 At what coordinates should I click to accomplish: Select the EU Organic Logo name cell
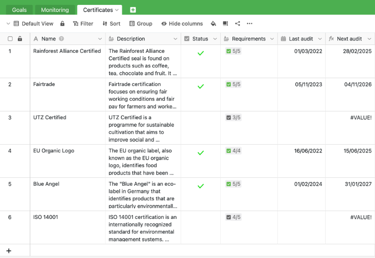pos(68,161)
